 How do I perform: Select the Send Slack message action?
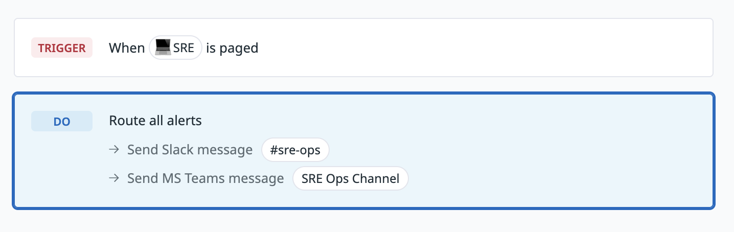[190, 150]
